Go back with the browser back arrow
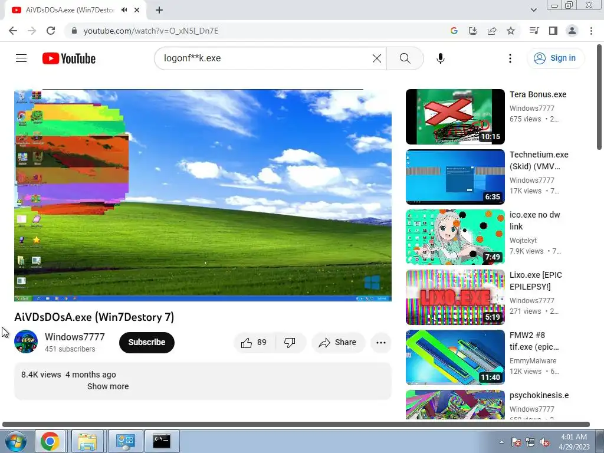This screenshot has width=604, height=453. 13,31
